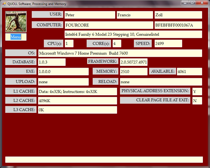Click the AVAILABLE memory field showing 4061
Image resolution: width=210 pixels, height=168 pixels.
pos(189,72)
